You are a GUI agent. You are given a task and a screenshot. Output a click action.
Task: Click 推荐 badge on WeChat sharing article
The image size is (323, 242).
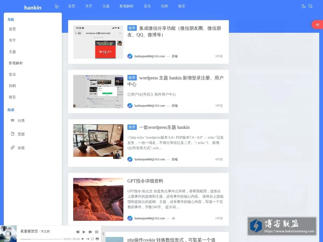click(x=132, y=28)
